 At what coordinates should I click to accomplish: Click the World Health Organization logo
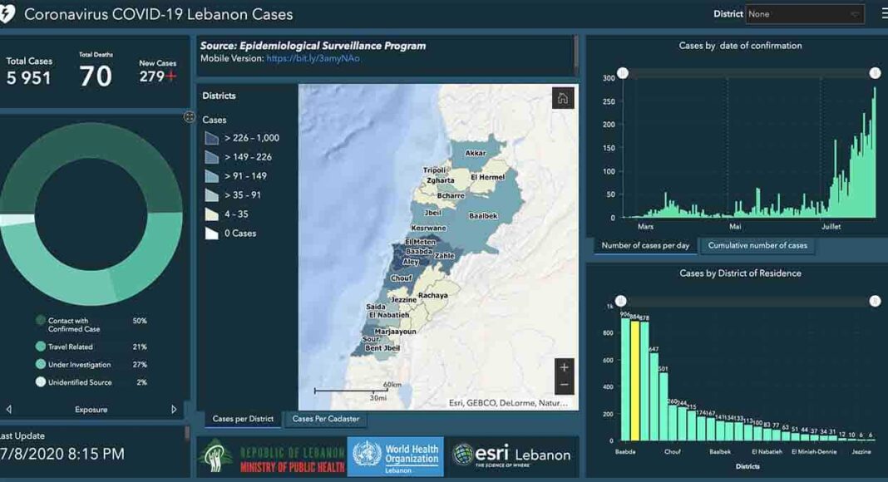coord(395,457)
